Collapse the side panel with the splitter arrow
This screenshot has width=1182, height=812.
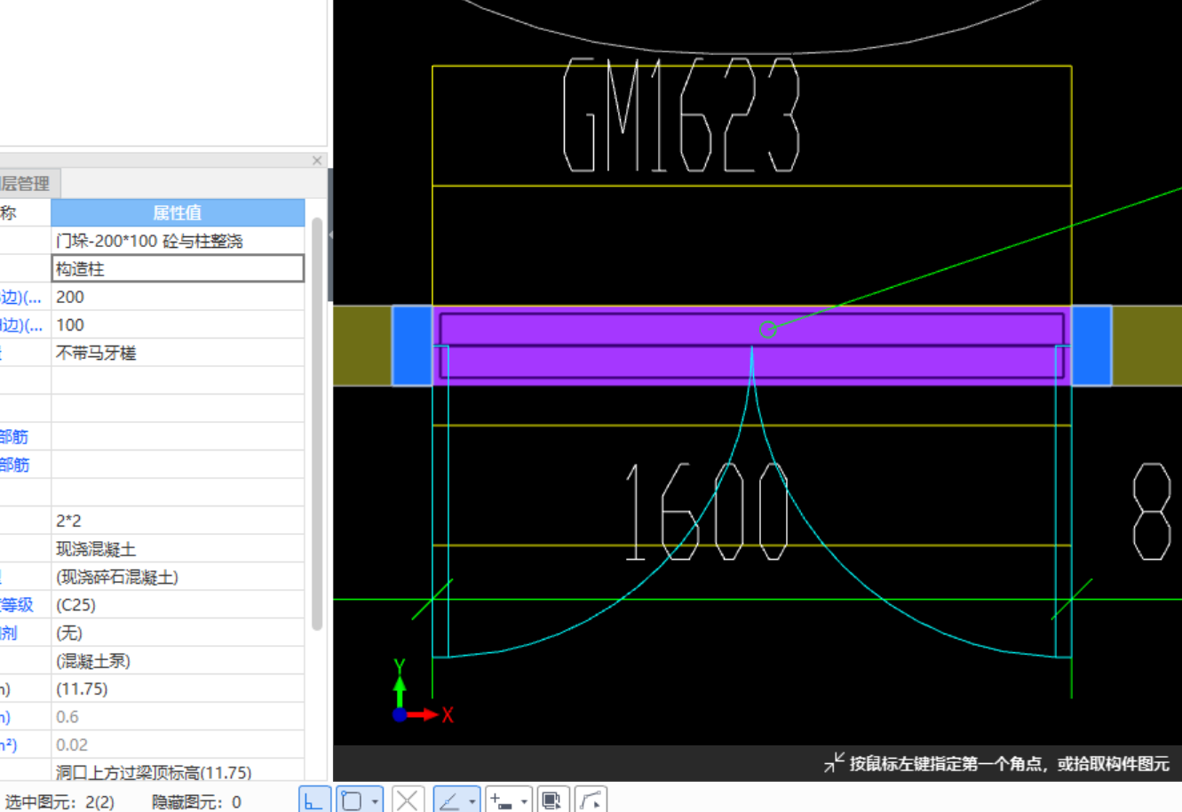point(330,235)
